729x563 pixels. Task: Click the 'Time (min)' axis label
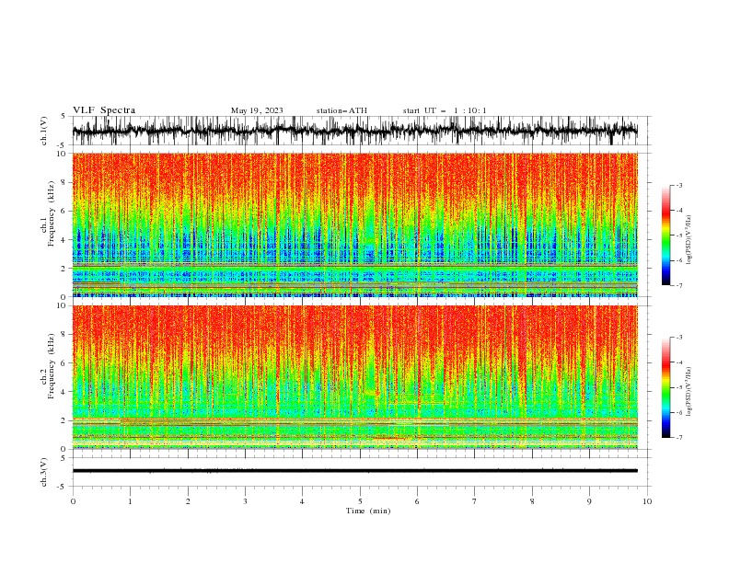click(368, 511)
